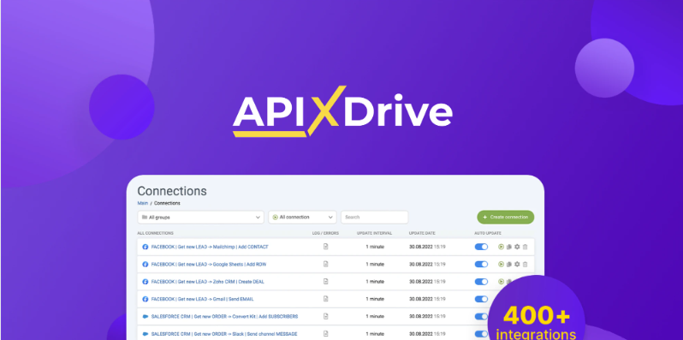Image resolution: width=683 pixels, height=340 pixels.
Task: Copy the Google Sheets Add ROW connection
Action: click(508, 264)
